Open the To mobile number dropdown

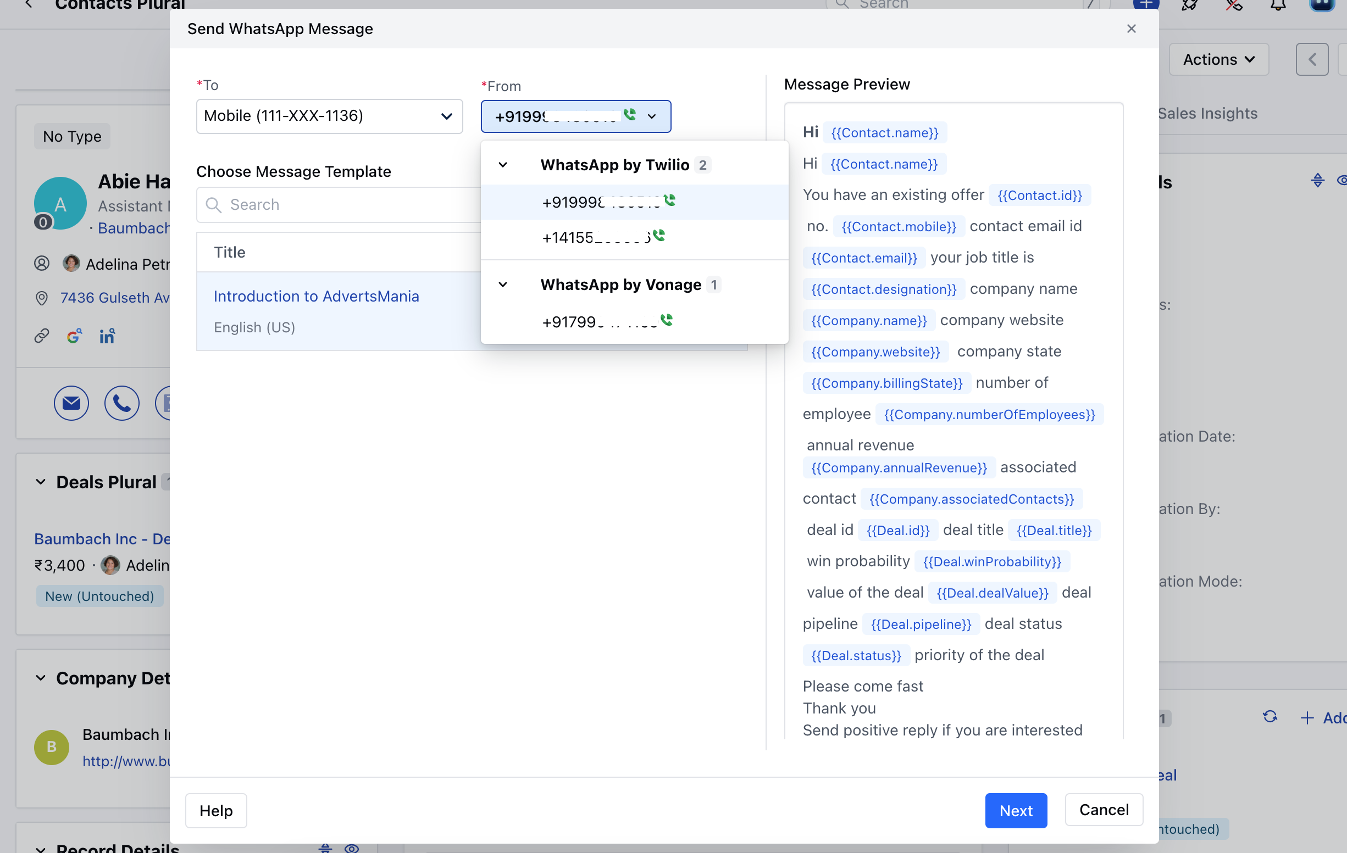[329, 116]
